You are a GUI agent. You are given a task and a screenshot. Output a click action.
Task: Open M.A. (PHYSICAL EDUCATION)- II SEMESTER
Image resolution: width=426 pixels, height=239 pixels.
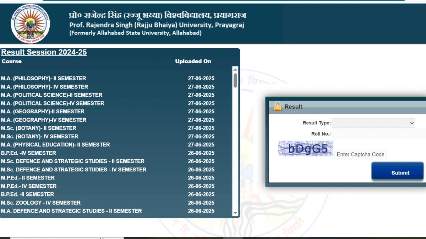[x=55, y=145]
